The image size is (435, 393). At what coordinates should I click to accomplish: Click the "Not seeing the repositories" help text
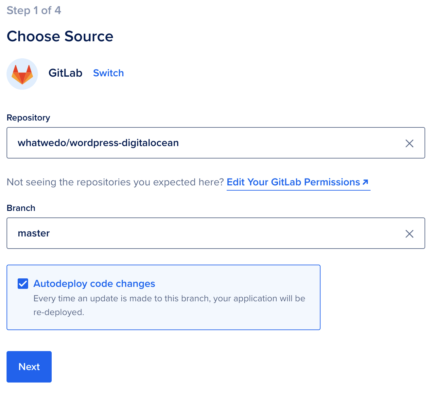pyautogui.click(x=115, y=182)
